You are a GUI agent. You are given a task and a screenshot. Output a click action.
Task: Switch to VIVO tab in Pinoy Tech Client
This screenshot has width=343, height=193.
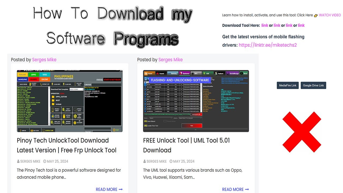(x=44, y=75)
